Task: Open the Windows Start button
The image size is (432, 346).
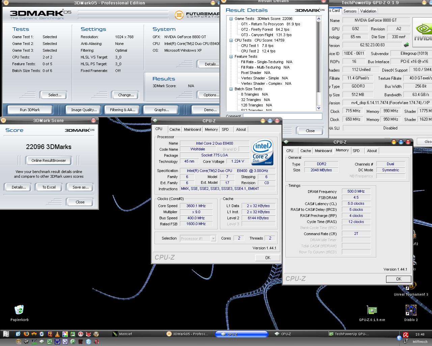Action: click(6, 334)
